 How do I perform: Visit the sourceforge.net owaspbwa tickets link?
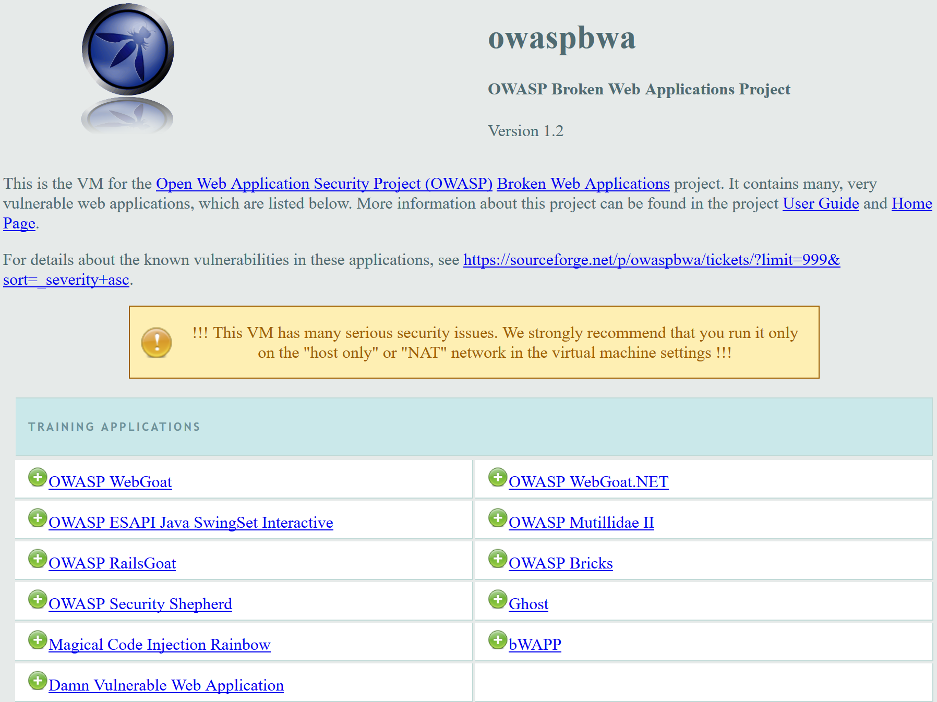coord(652,260)
